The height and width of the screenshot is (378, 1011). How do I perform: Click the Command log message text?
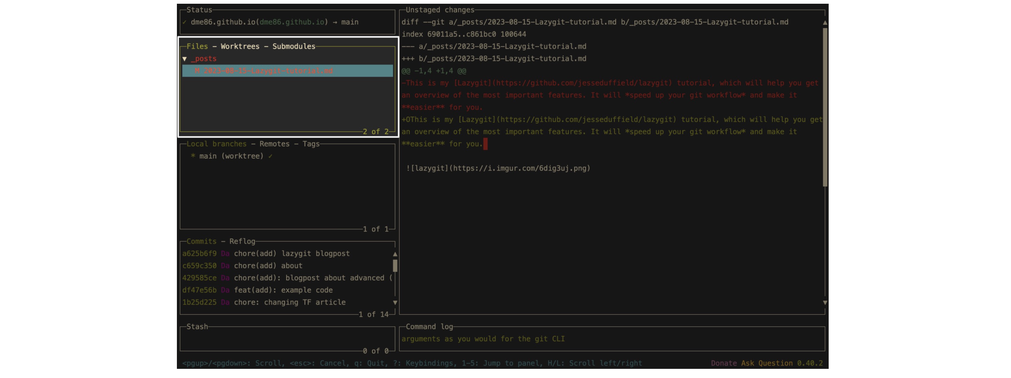coord(483,339)
